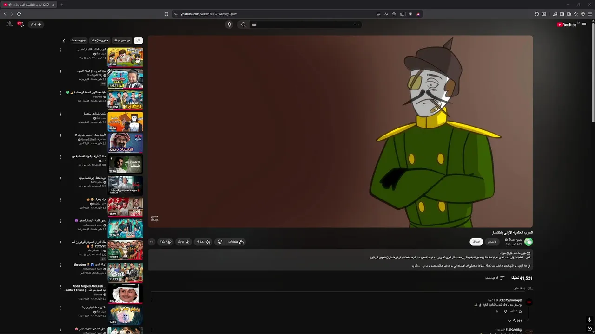Go back with browser back arrow

point(5,14)
